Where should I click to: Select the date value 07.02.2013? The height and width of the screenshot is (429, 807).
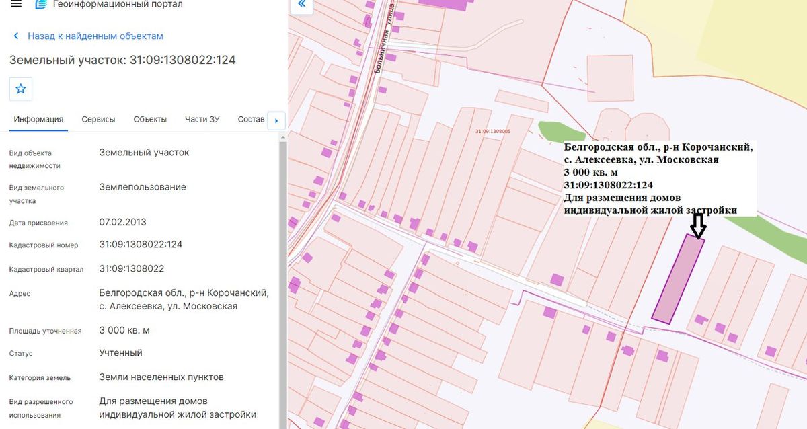click(x=122, y=221)
